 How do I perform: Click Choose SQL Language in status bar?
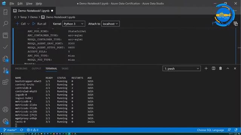[210, 130]
